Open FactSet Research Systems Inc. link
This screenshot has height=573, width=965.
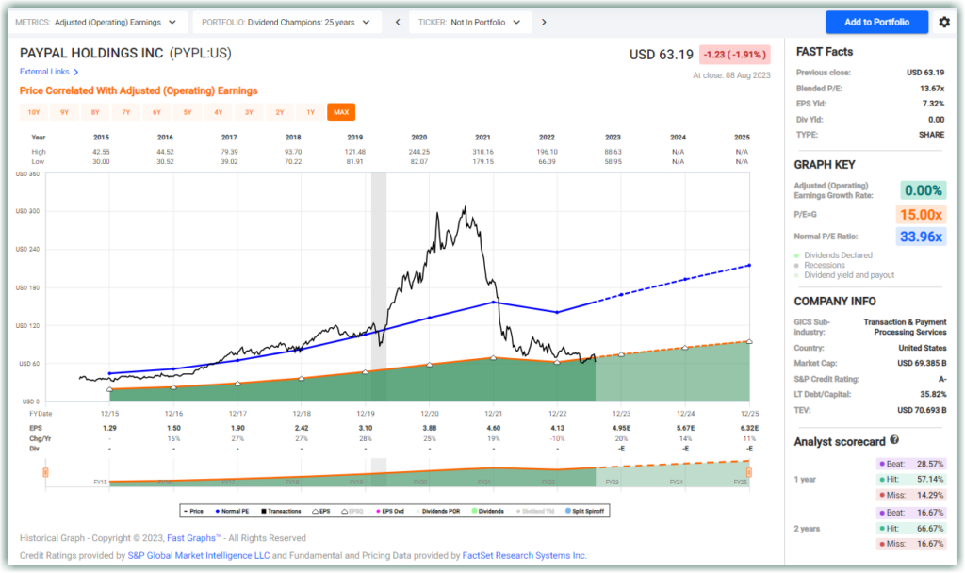point(524,556)
